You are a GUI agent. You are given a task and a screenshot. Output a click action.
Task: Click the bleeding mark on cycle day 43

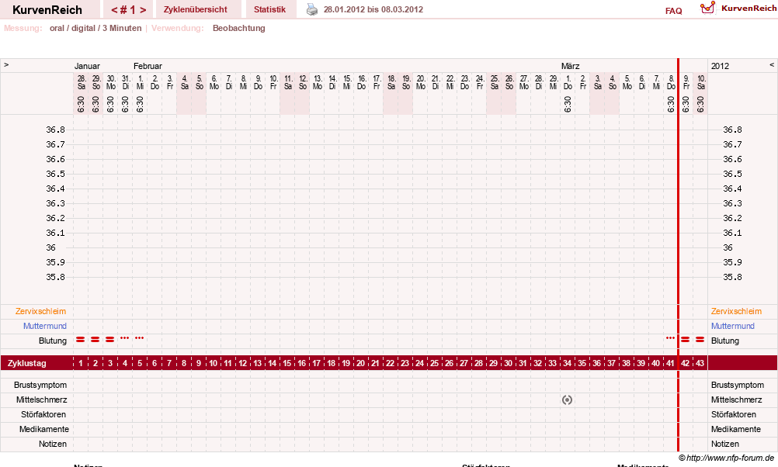(x=700, y=339)
